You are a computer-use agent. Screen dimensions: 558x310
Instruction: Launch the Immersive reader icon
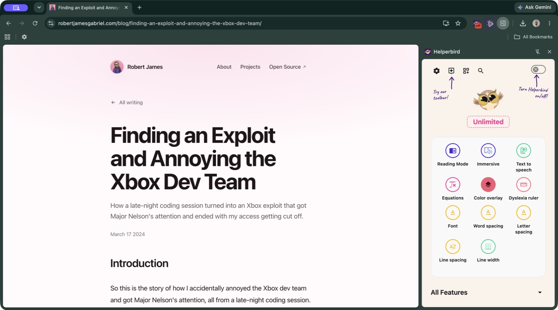point(488,151)
